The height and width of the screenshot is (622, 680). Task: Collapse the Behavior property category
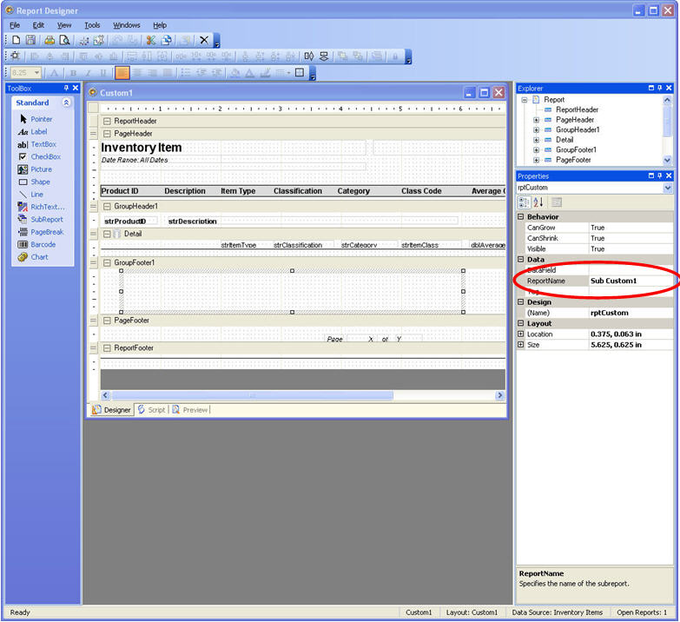click(521, 217)
